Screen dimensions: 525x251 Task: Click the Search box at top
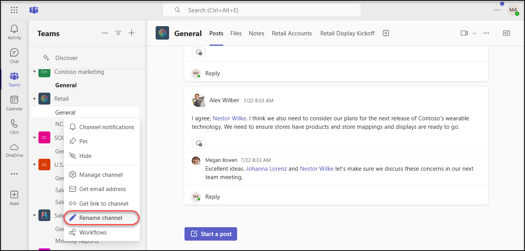tap(262, 10)
